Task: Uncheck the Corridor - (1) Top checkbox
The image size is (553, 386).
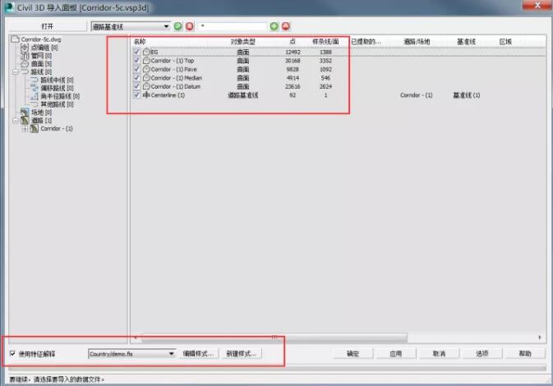Action: coord(137,61)
